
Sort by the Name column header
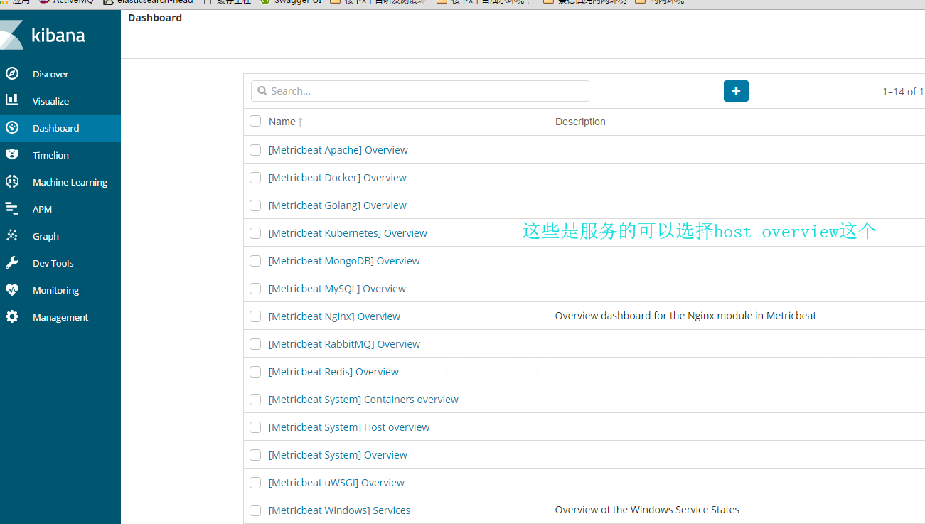282,122
